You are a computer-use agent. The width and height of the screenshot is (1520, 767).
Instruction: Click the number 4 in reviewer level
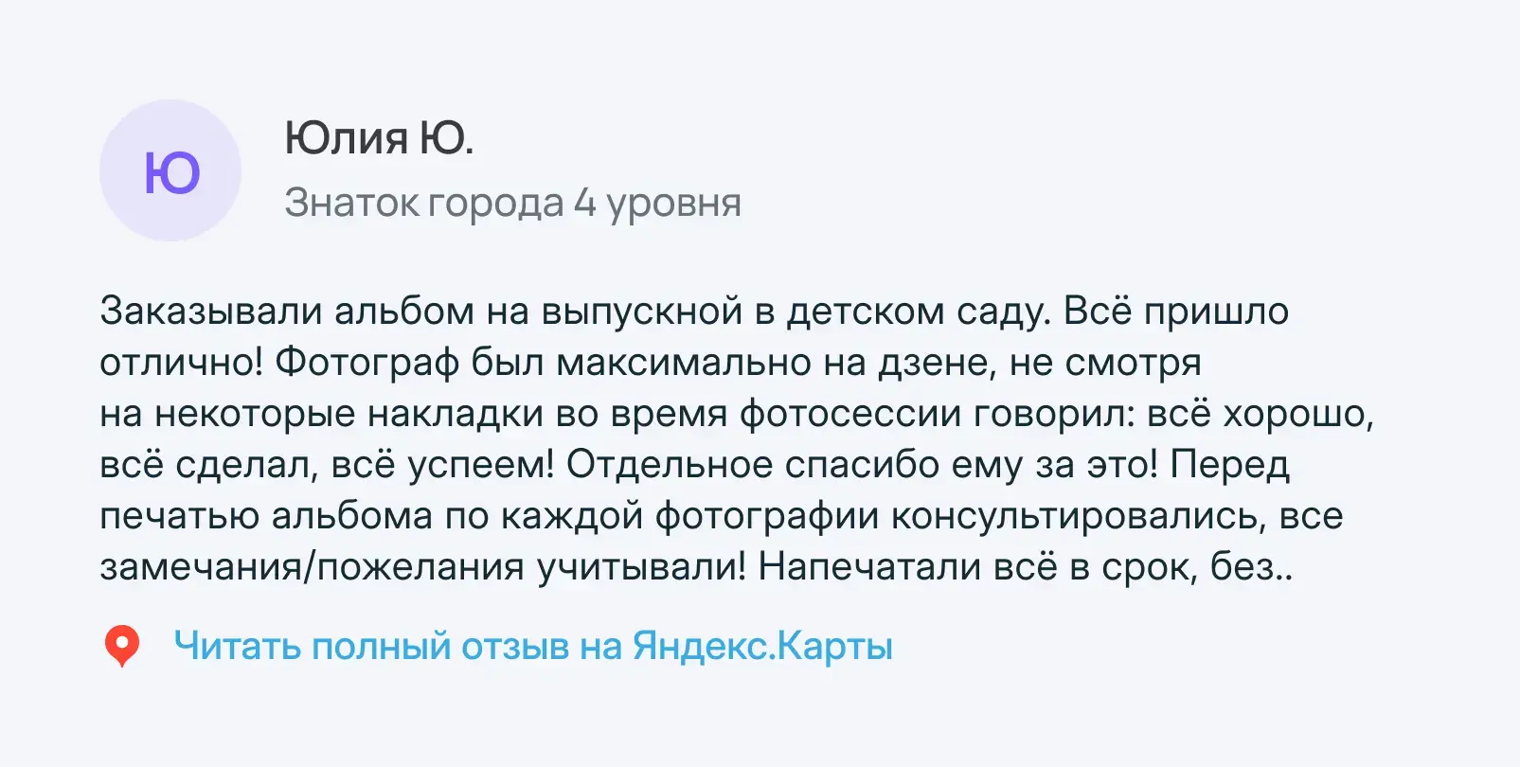[x=585, y=203]
